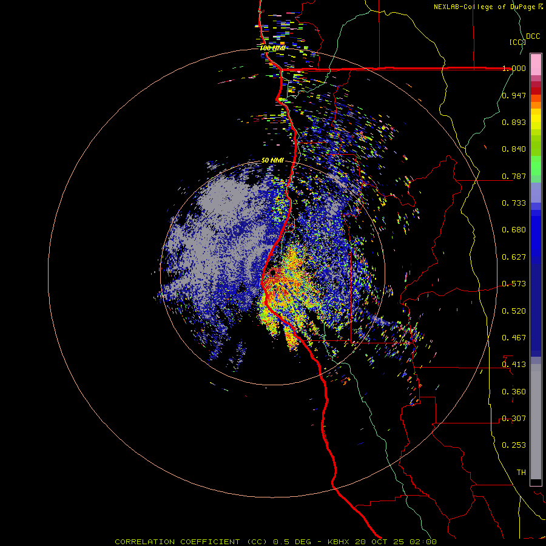546x546 pixels.
Task: Click the 50 NMI range ring label
Action: click(x=272, y=161)
